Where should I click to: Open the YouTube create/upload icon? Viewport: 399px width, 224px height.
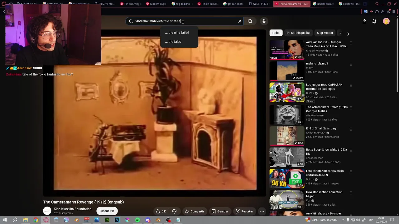(x=364, y=21)
